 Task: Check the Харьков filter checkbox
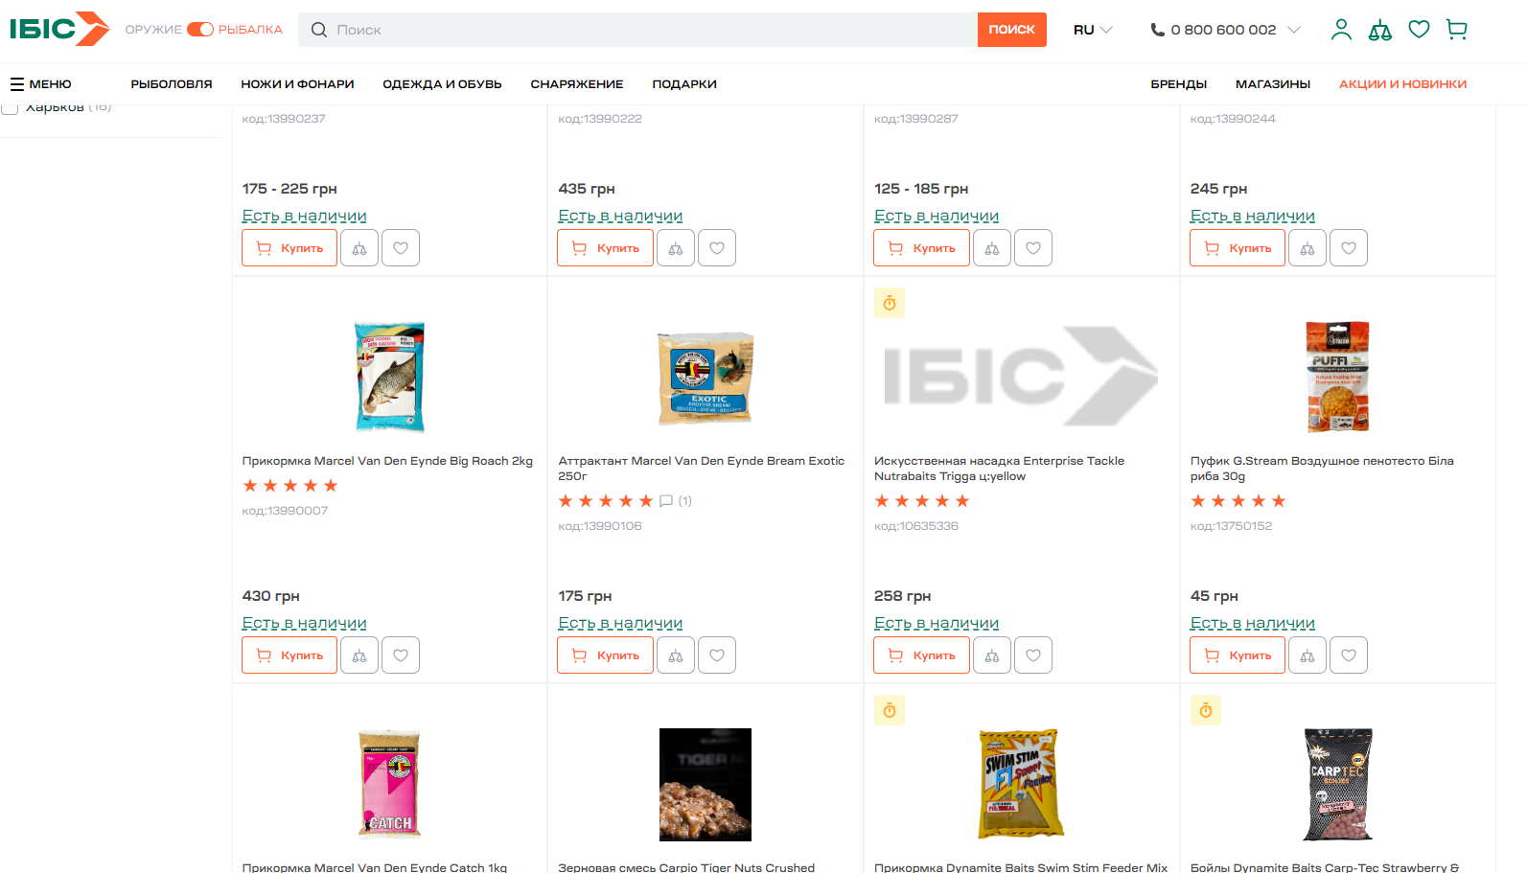click(x=11, y=107)
